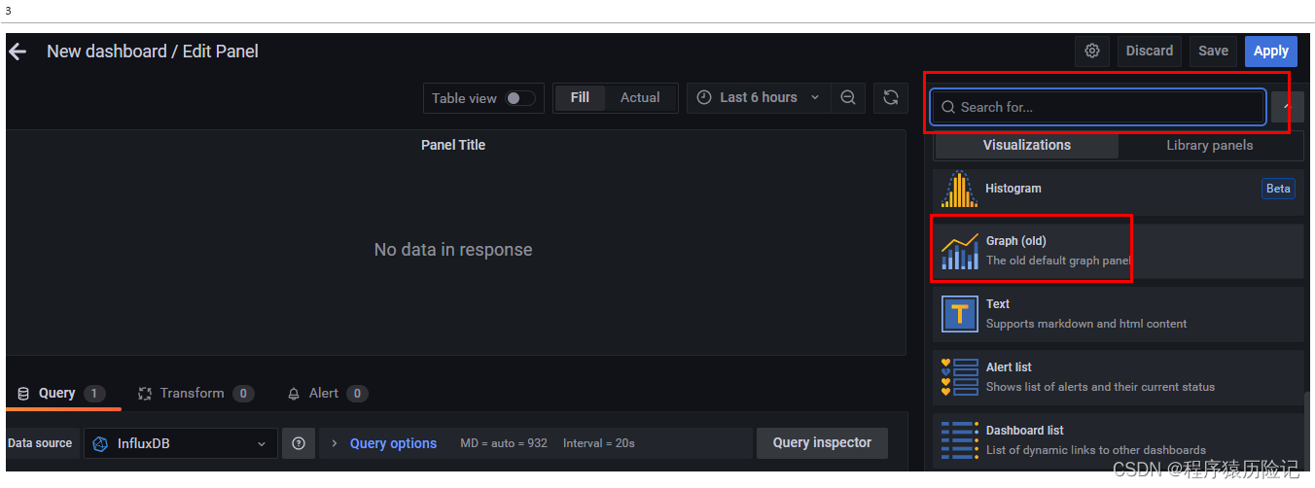Click the Search for visualization field
Viewport: 1315px width, 488px height.
(x=1098, y=107)
